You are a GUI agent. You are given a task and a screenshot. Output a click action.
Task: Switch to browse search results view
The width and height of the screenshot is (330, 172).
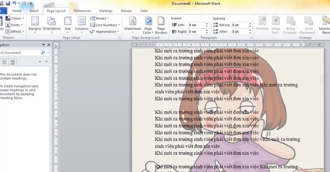click(x=13, y=62)
